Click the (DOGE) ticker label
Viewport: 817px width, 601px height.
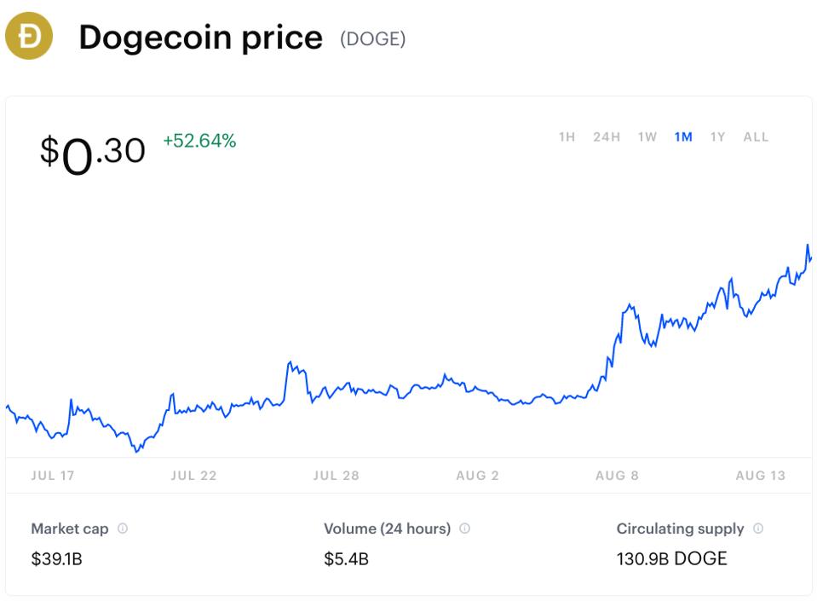click(x=372, y=39)
